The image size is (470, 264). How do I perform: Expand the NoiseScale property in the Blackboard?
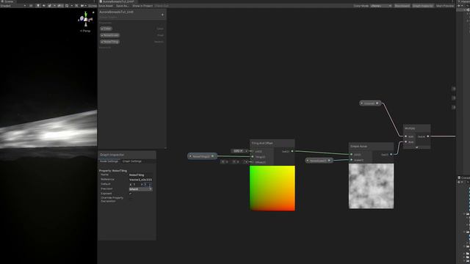coord(102,35)
